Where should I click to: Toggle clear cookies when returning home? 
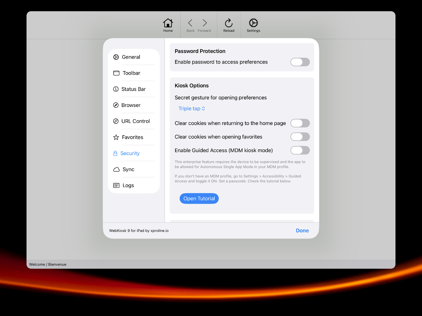pos(300,123)
